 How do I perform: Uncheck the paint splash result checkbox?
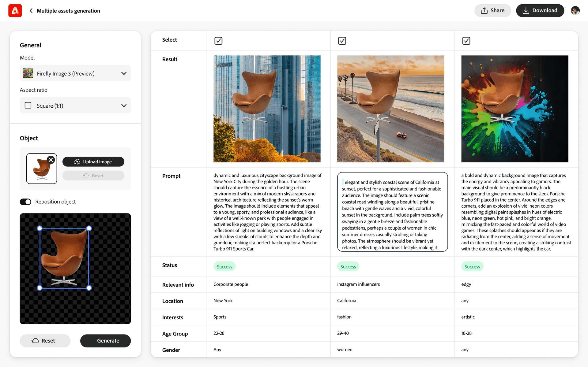(x=466, y=41)
